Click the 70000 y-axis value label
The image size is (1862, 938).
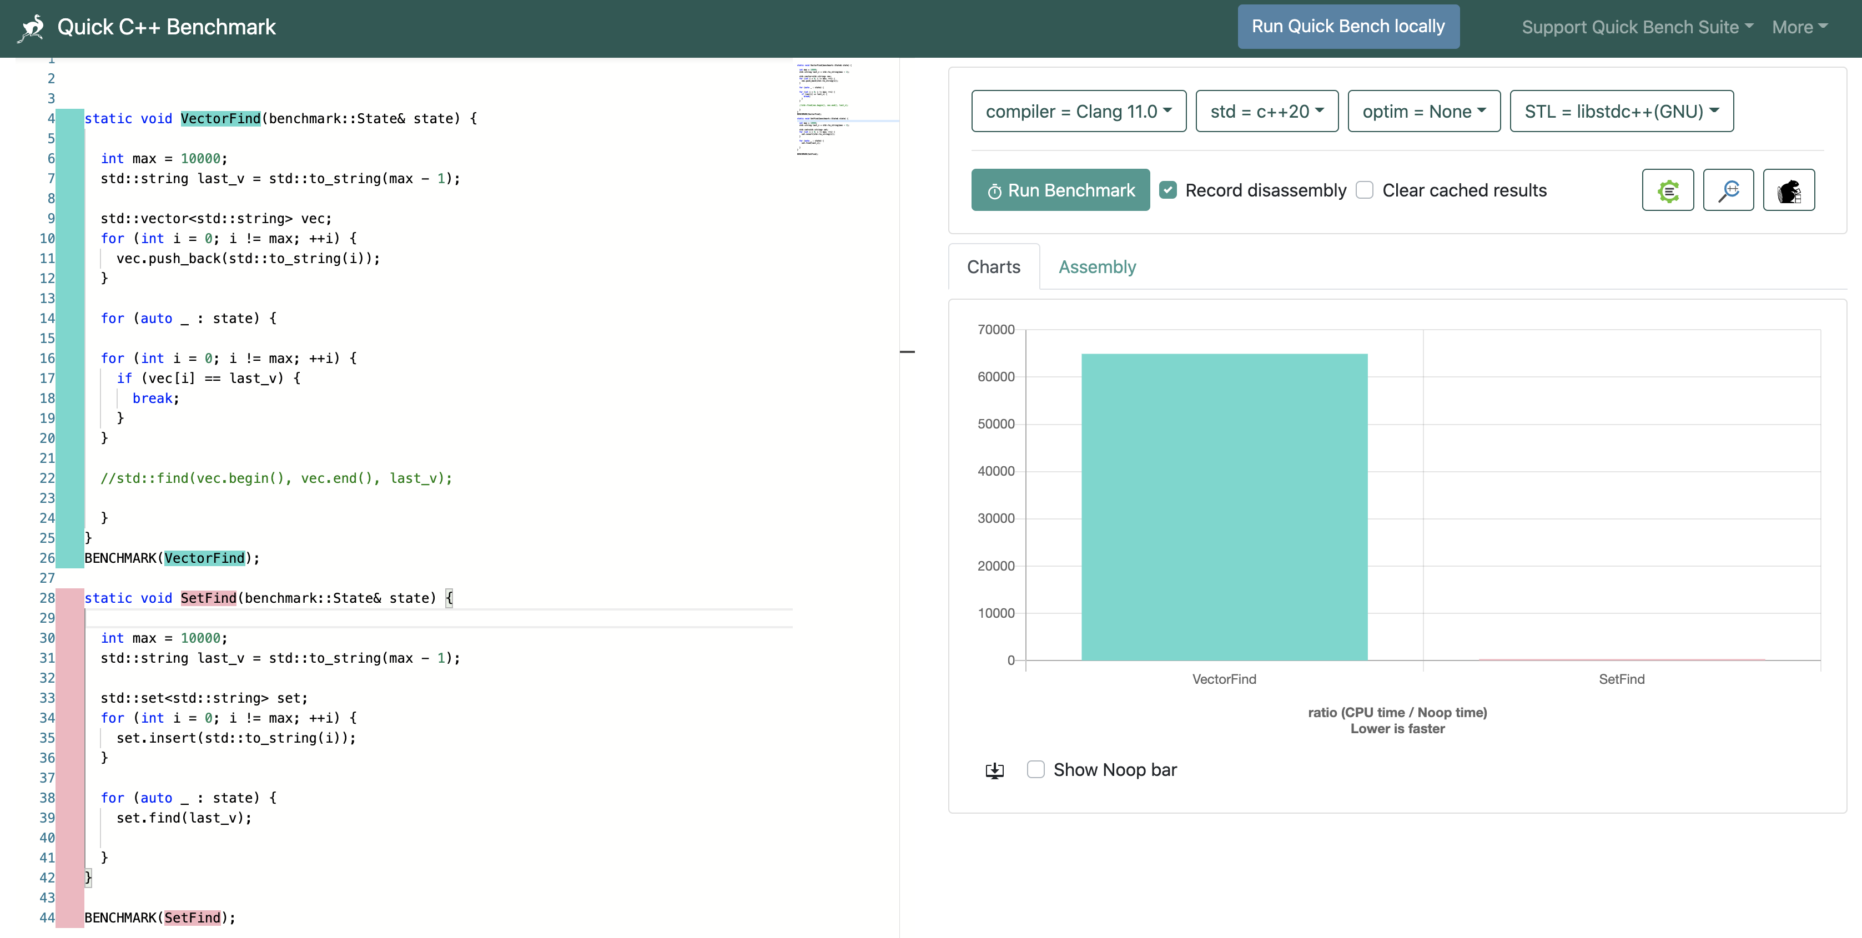coord(995,330)
